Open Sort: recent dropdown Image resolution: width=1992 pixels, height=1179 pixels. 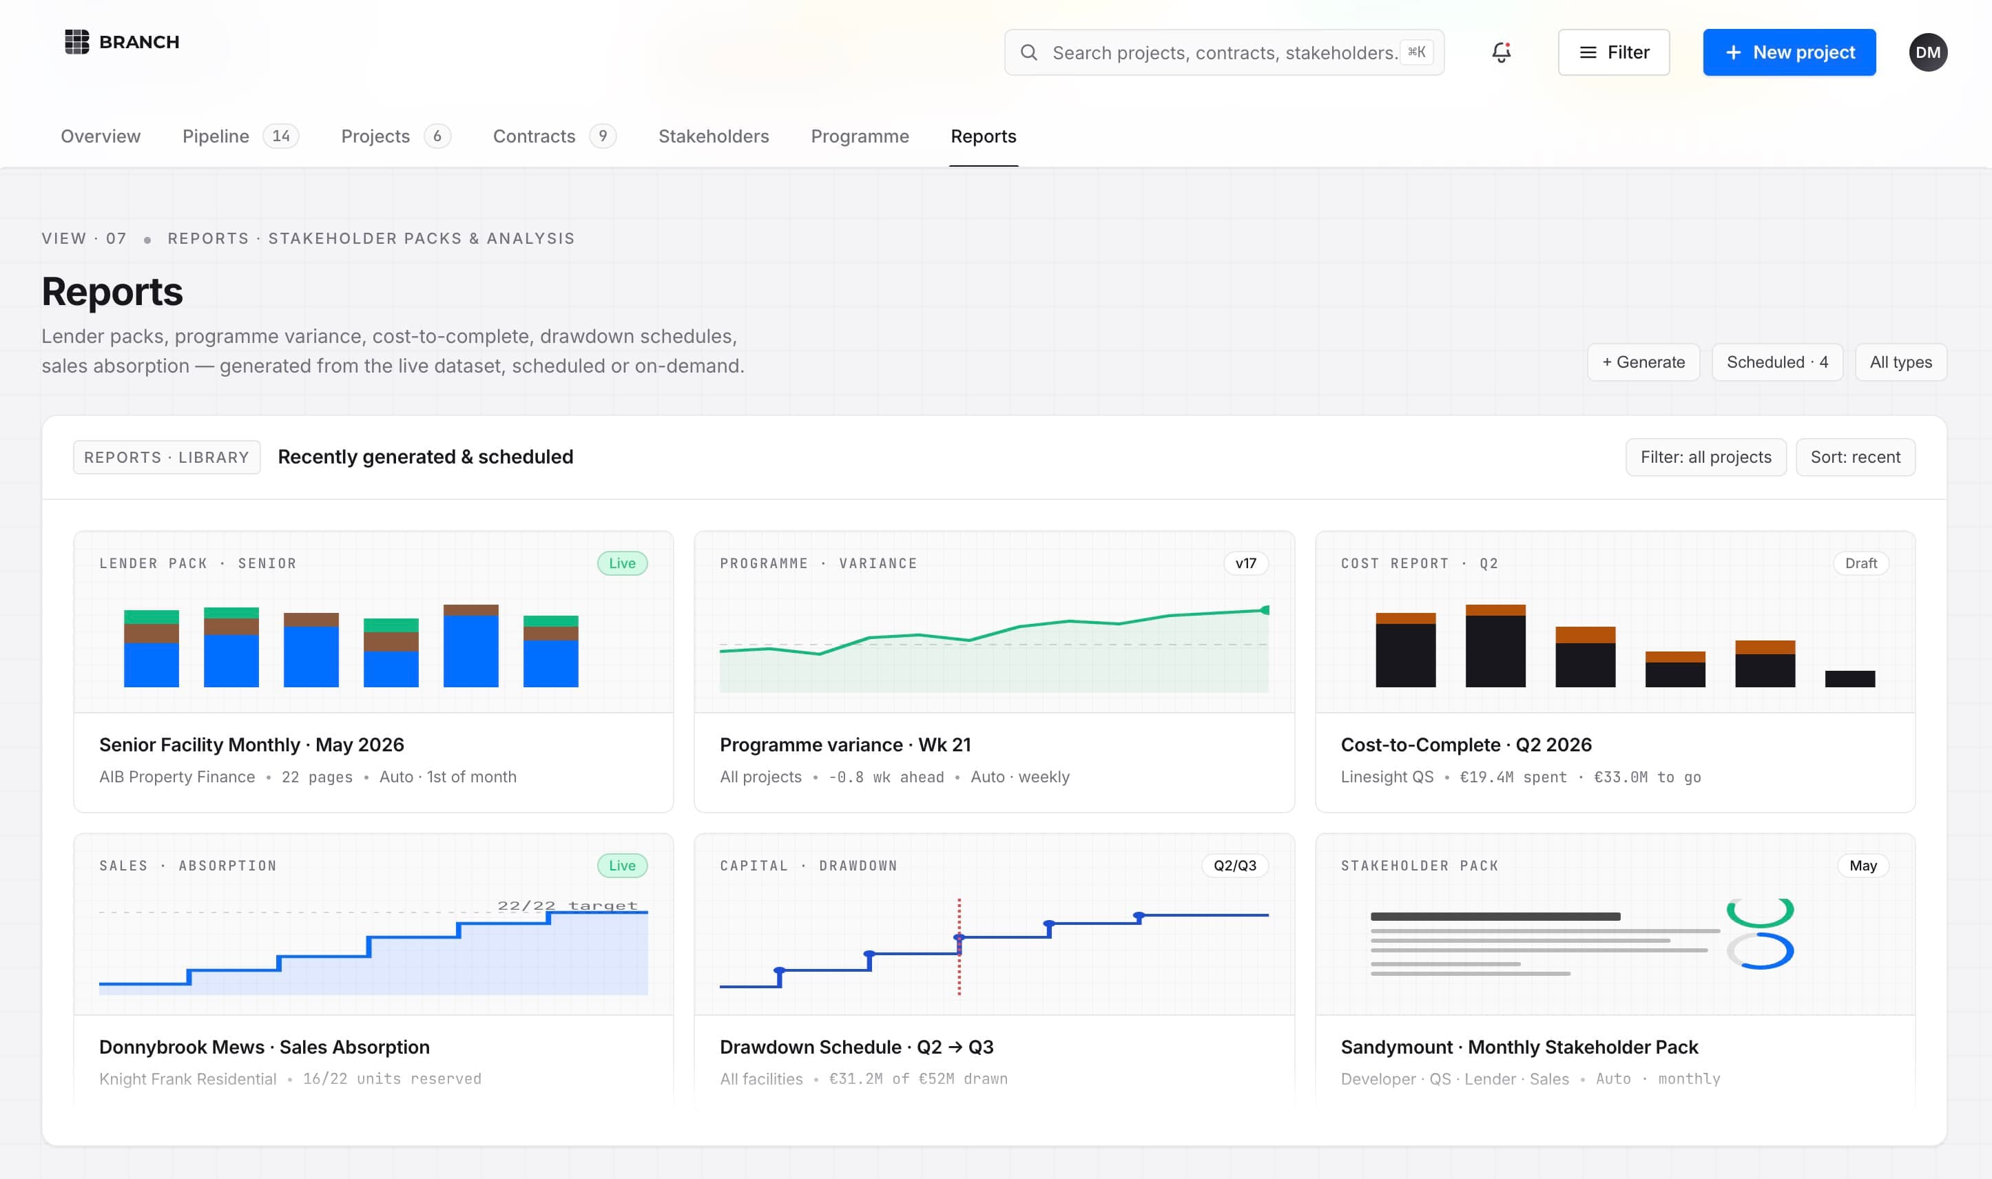tap(1856, 457)
